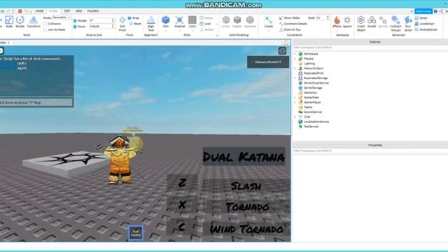Click the Slash skill button
Viewport: 448px width, 252px height.
(246, 186)
